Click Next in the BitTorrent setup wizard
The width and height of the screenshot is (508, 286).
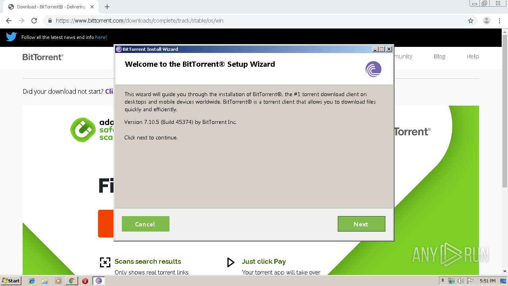361,224
